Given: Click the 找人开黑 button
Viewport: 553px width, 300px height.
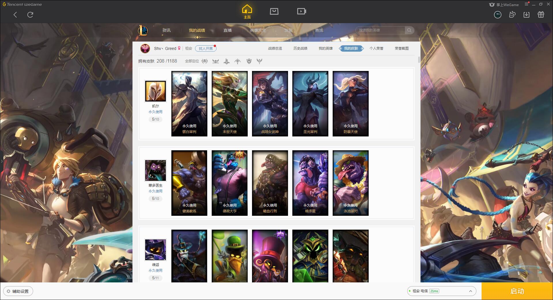Looking at the screenshot, I should point(206,48).
